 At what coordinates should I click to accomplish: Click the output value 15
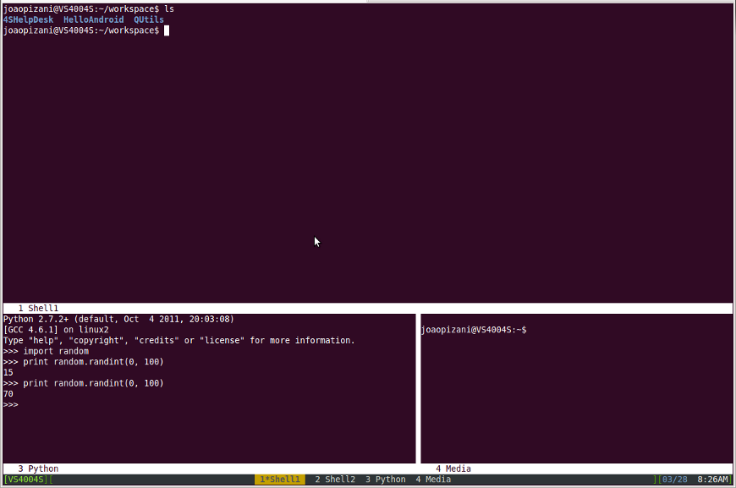[8, 373]
